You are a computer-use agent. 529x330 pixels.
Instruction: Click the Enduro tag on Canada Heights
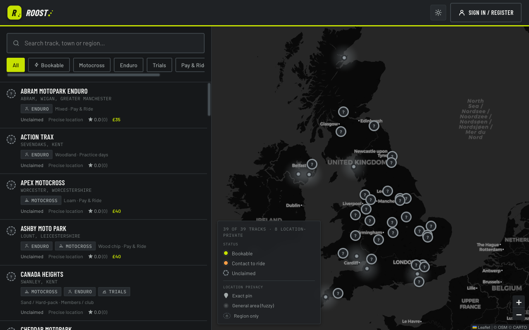[x=80, y=292]
